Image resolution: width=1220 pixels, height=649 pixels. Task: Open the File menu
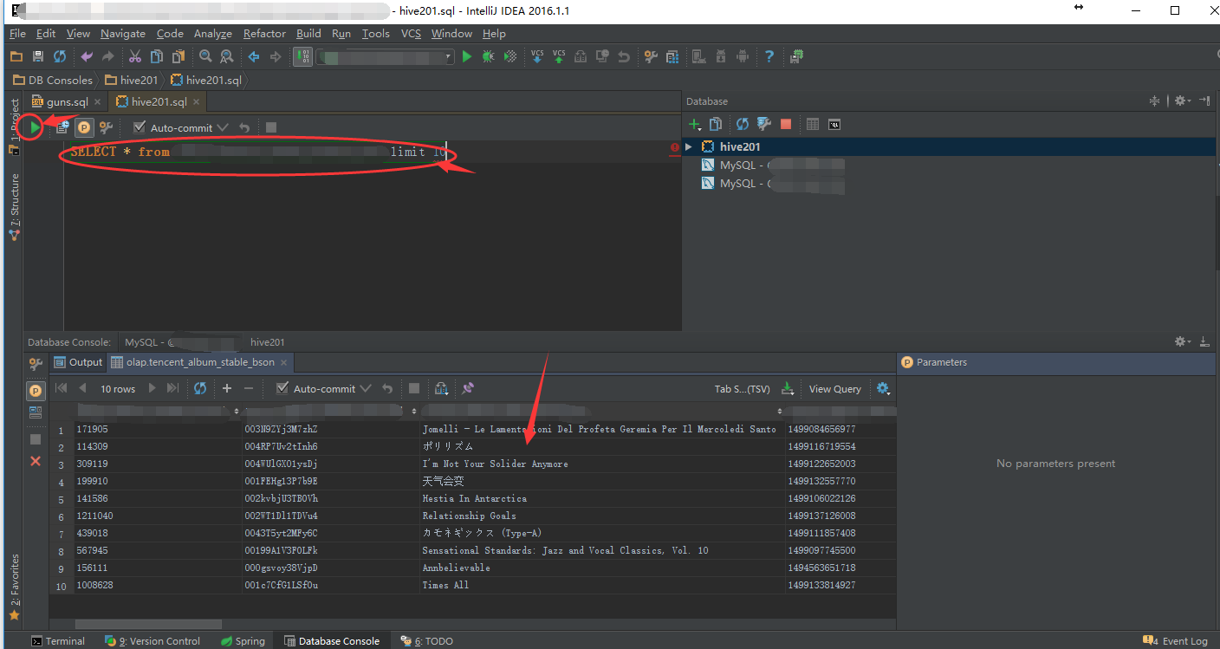coord(17,34)
